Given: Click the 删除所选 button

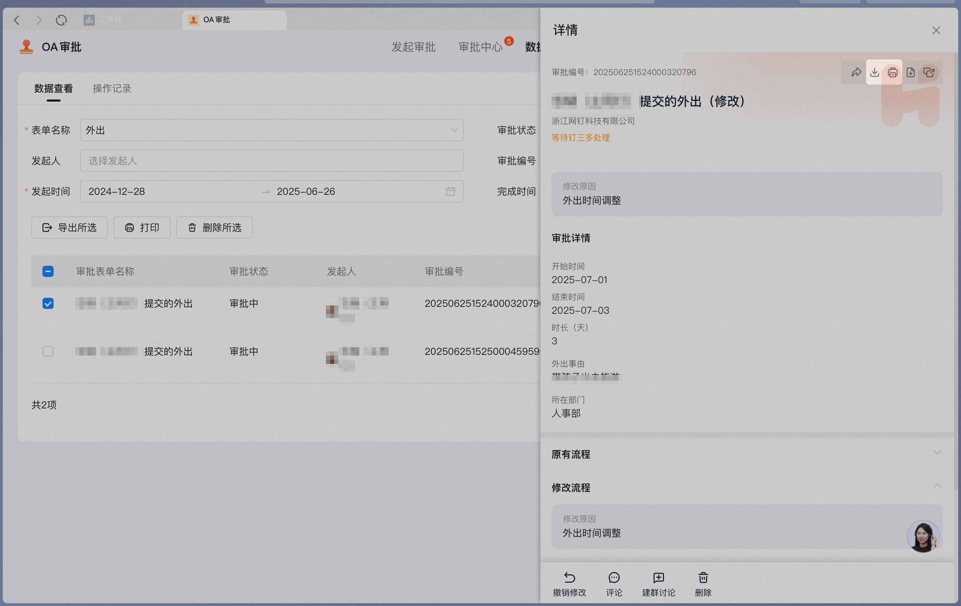Looking at the screenshot, I should tap(214, 227).
